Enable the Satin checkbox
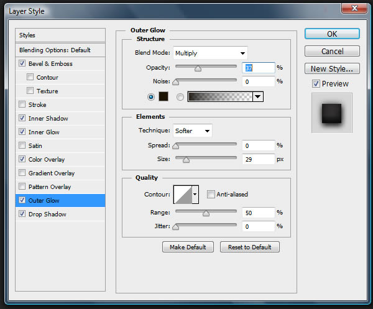 point(22,145)
